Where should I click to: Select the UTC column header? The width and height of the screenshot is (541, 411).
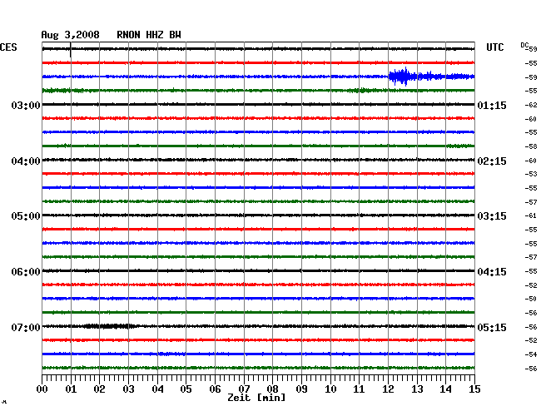[494, 47]
